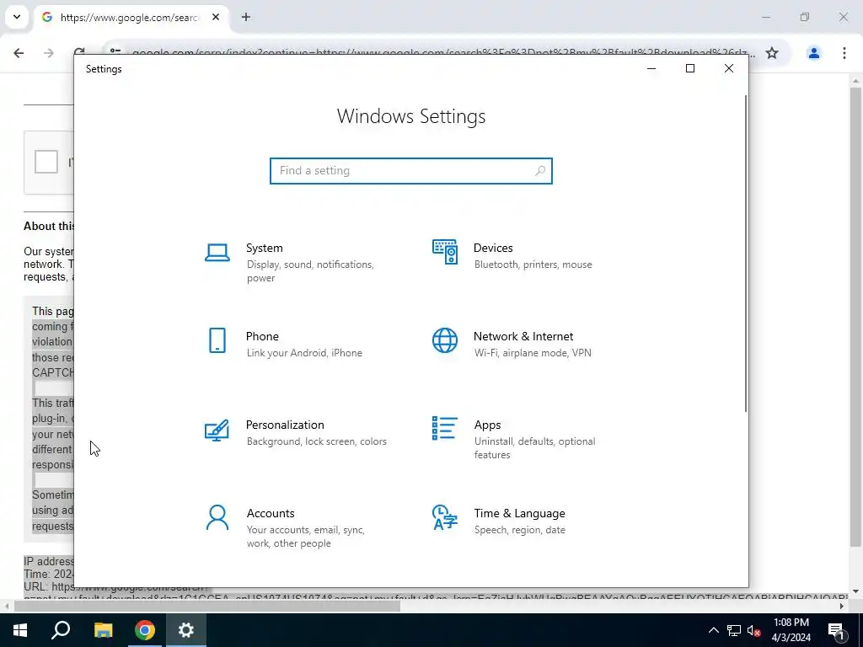Screen dimensions: 863x647
Task: Click the Windows Start button
Action: (20, 630)
